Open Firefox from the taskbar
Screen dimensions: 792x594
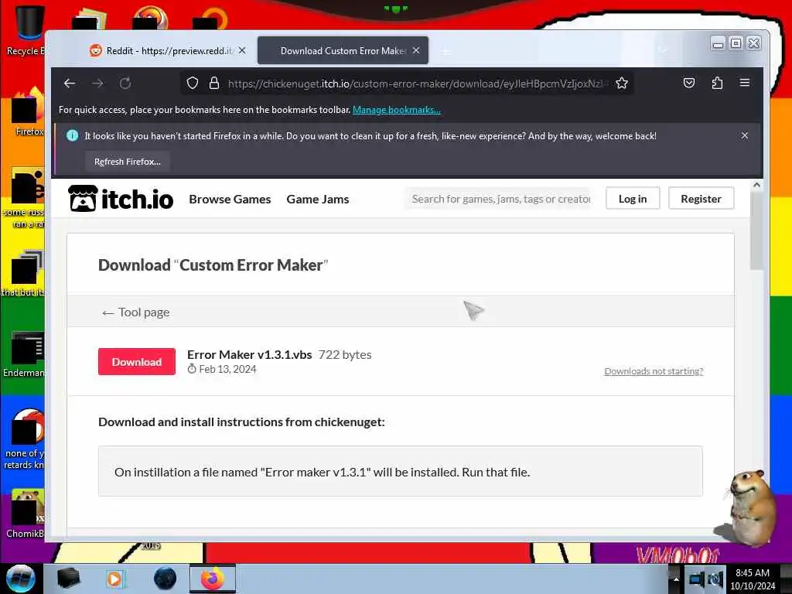[212, 579]
